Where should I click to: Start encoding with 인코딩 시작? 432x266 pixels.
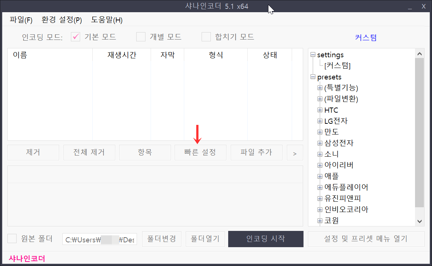click(x=265, y=239)
